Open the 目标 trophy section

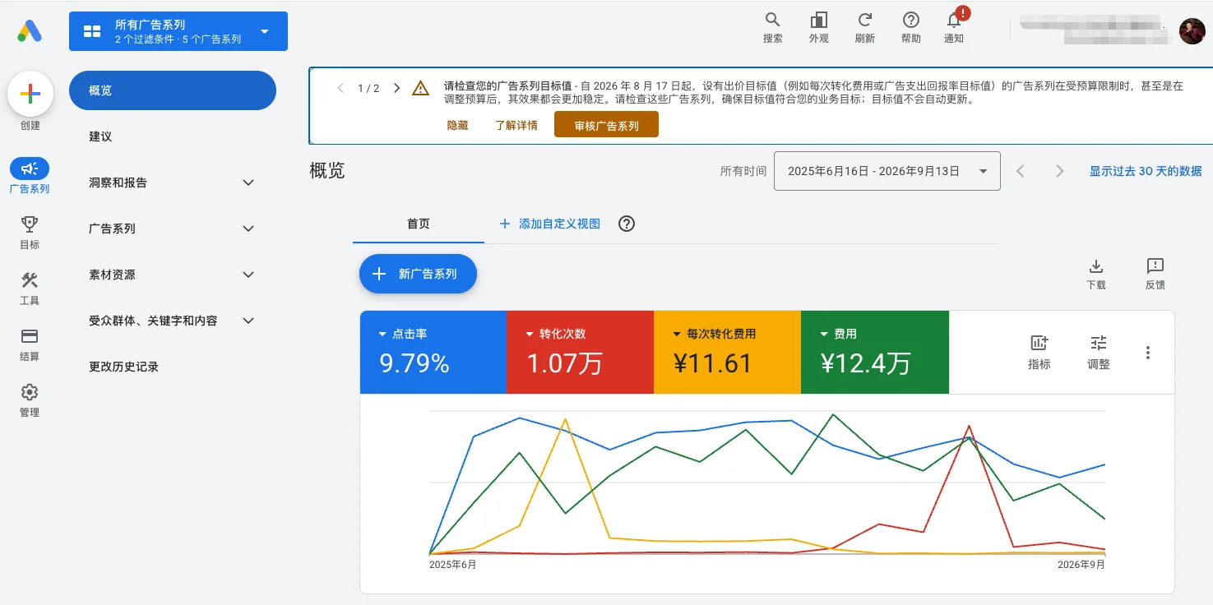click(x=30, y=233)
